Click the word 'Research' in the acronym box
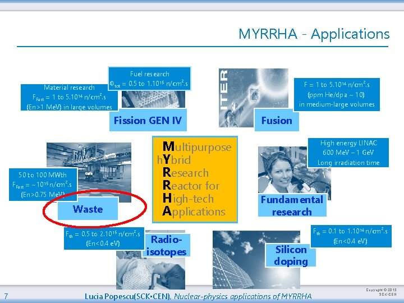This screenshot has width=404, height=303. click(186, 173)
